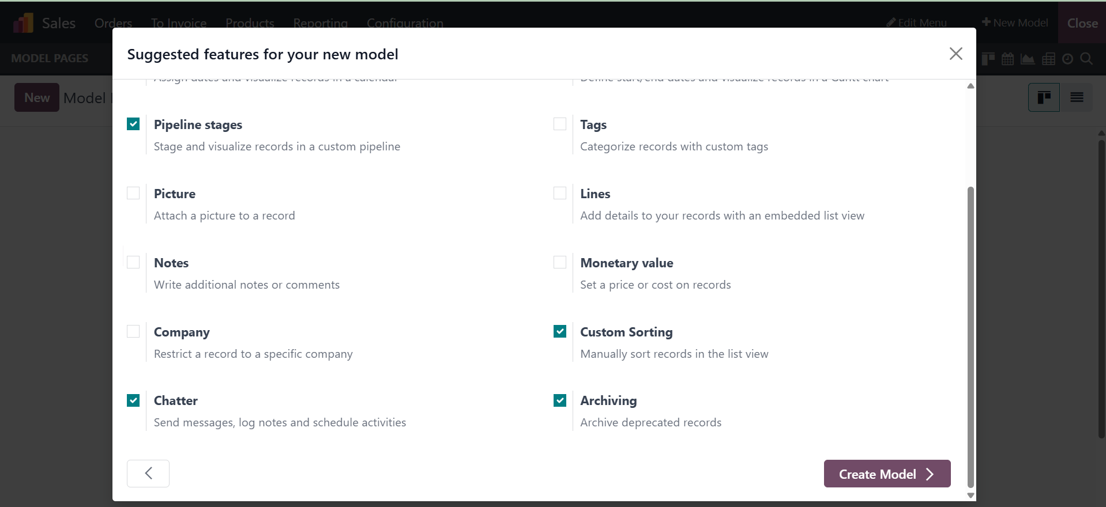Disable the Custom Sorting checkbox
Screen dimensions: 1106x507
[x=560, y=331]
